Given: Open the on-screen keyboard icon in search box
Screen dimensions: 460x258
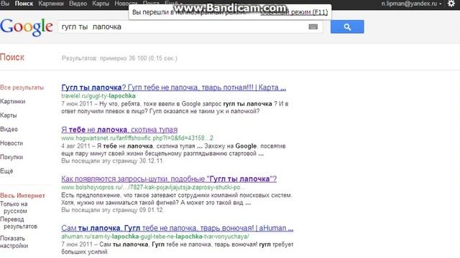Looking at the screenshot, I should [x=313, y=27].
